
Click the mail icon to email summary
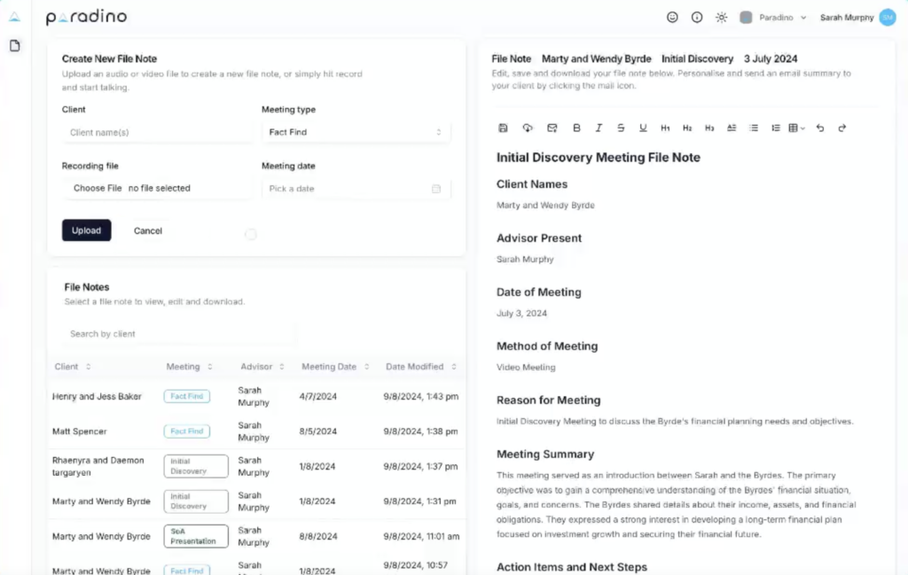pos(552,128)
